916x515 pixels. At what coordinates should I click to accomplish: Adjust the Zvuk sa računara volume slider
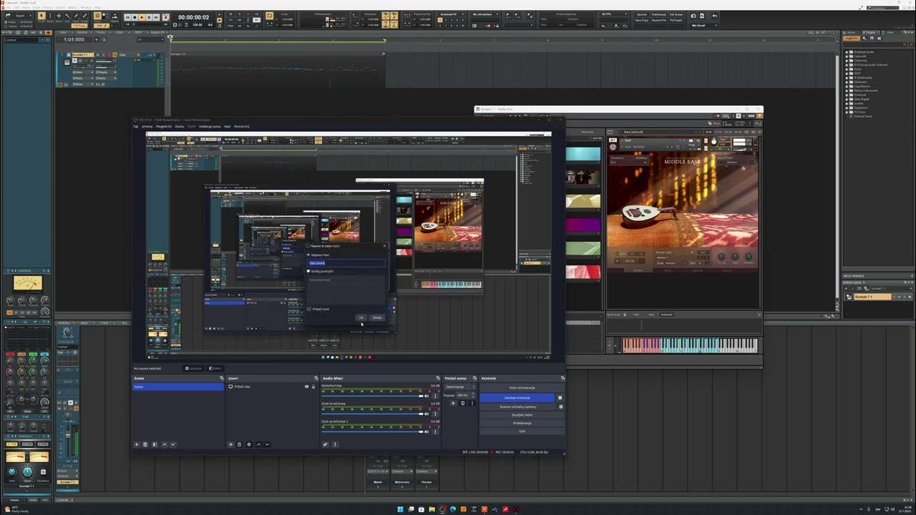(x=372, y=413)
